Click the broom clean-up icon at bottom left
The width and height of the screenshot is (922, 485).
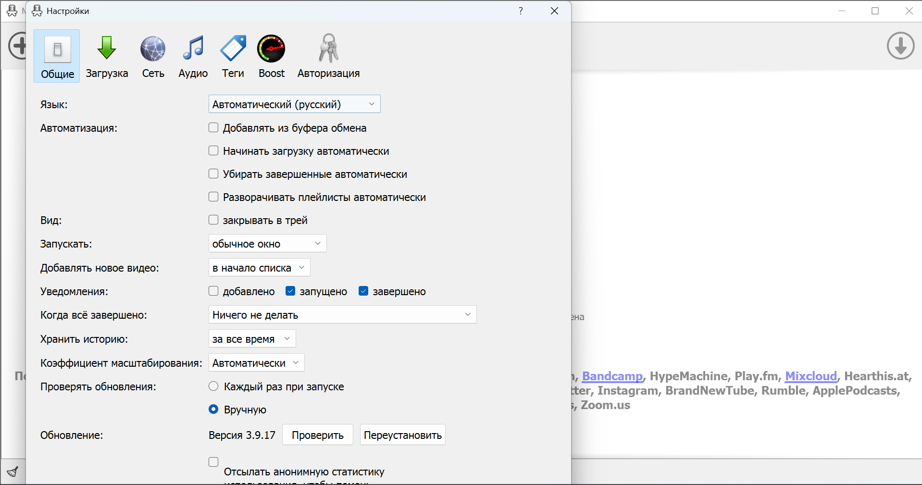tap(13, 472)
